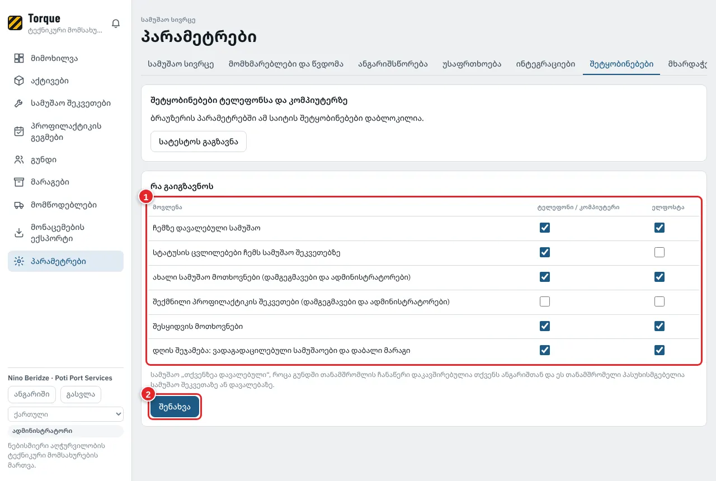Click the Torque logo icon
This screenshot has width=716, height=481.
[15, 23]
